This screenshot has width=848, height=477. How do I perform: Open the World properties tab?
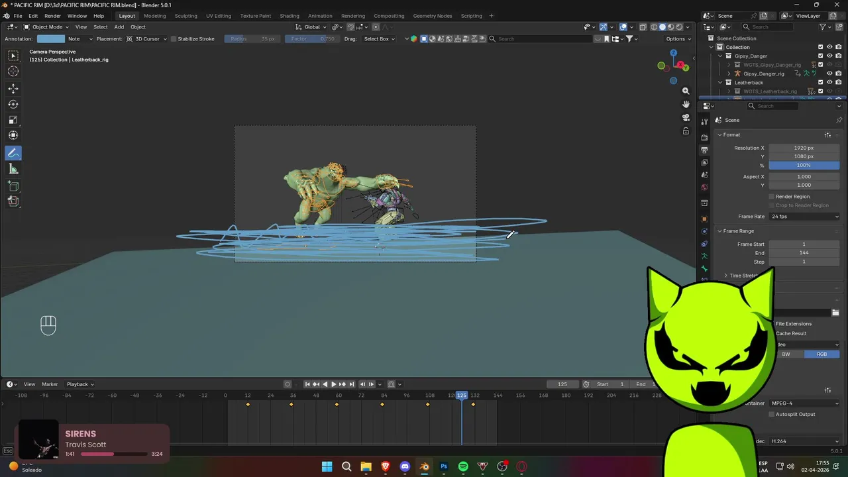[x=704, y=187]
